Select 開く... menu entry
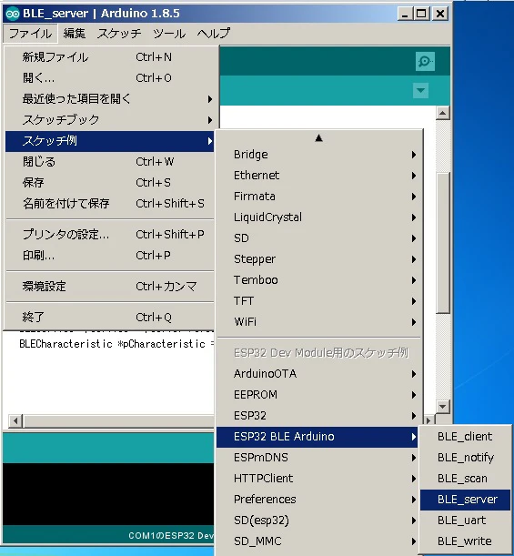514x556 pixels. click(x=110, y=78)
